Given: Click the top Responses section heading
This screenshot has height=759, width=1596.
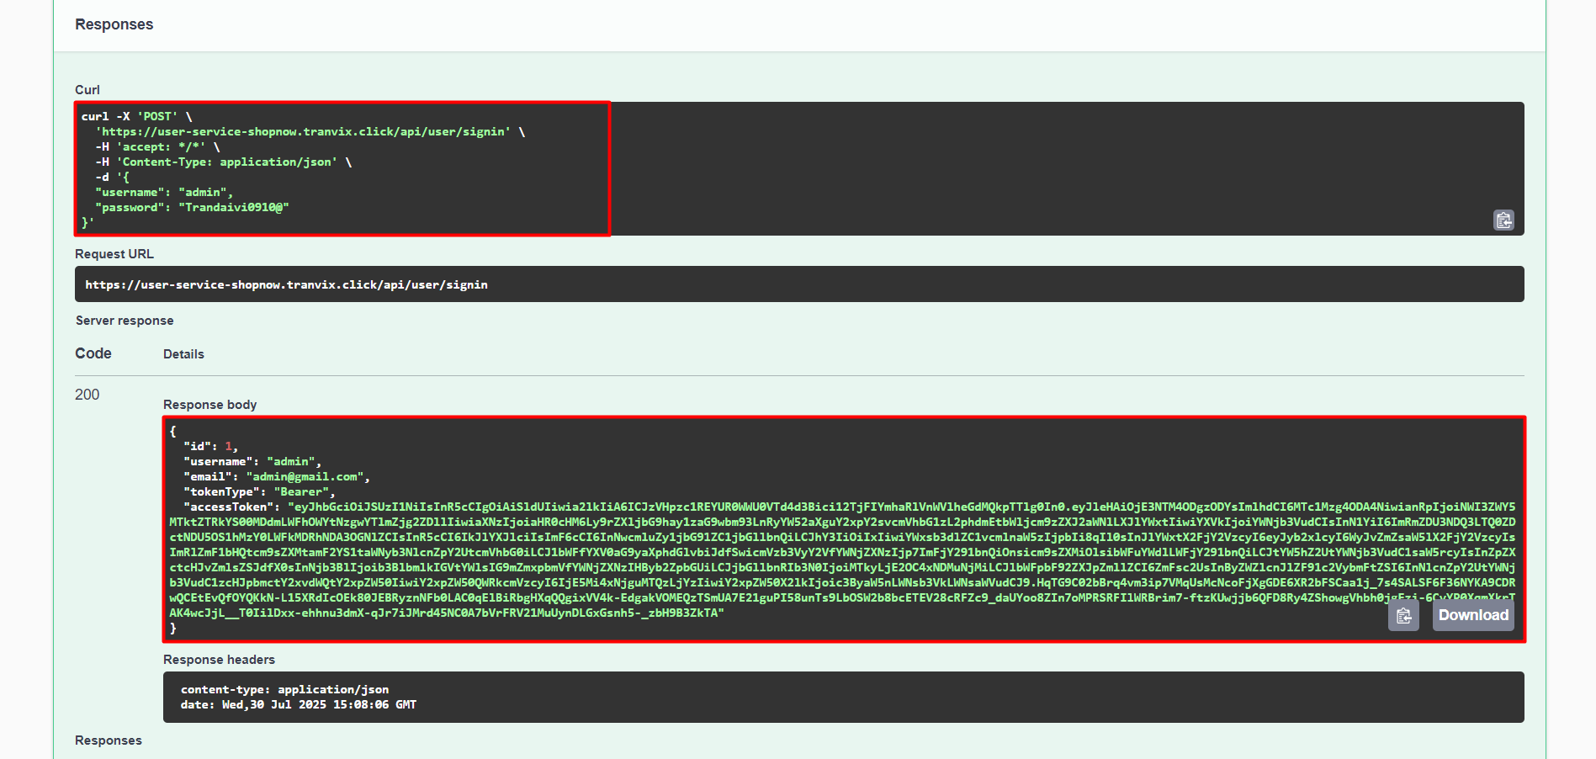Looking at the screenshot, I should (x=114, y=24).
